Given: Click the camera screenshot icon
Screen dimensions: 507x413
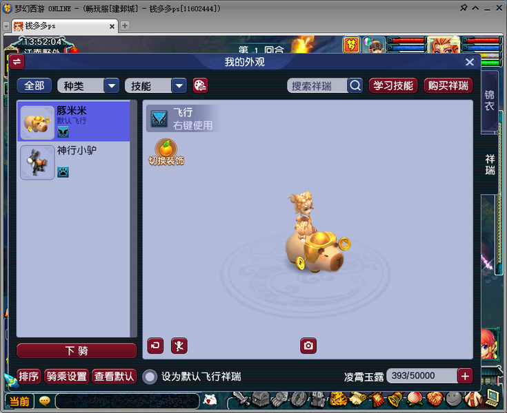Looking at the screenshot, I should click(x=308, y=346).
